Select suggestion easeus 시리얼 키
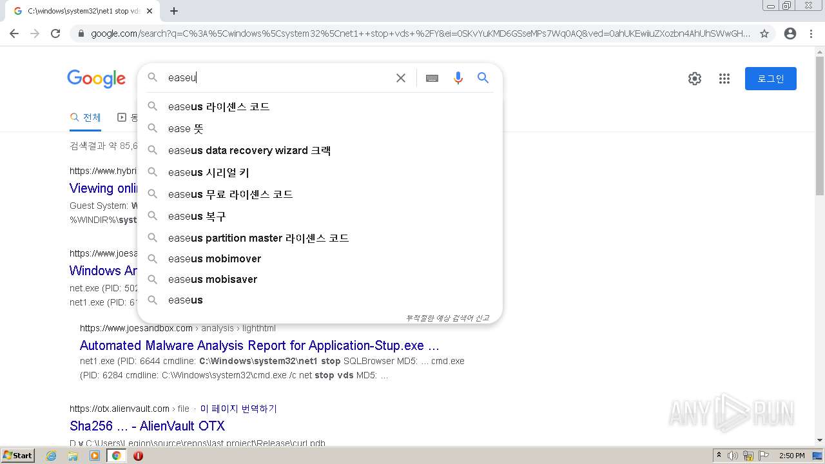The image size is (825, 464). tap(320, 173)
